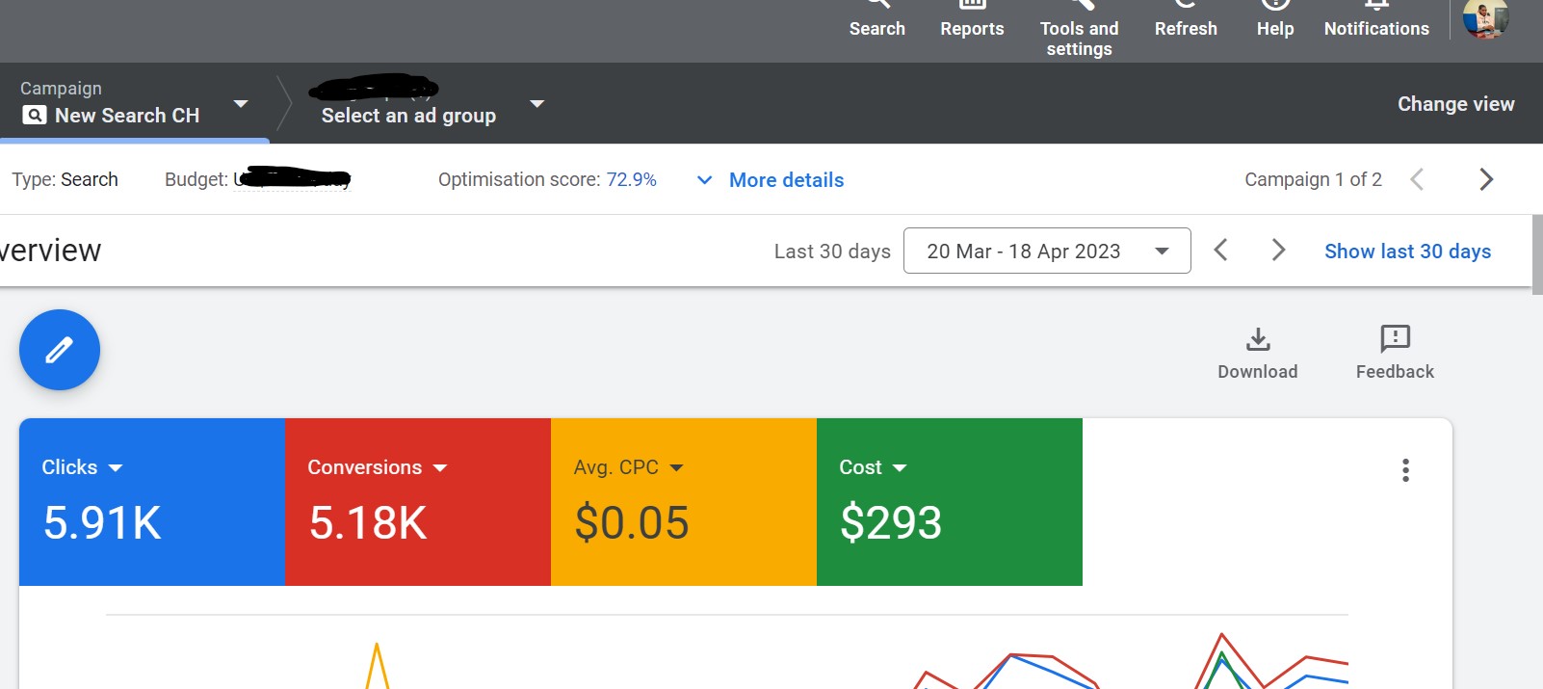Click the blue pencil edit button
Viewport: 1543px width, 689px height.
[x=60, y=350]
